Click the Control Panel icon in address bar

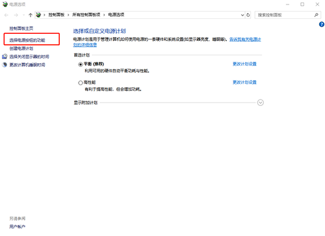tap(38, 15)
